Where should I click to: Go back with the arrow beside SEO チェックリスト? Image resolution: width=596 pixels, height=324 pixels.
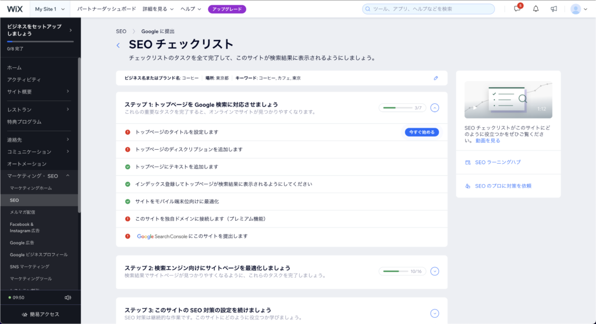pyautogui.click(x=118, y=45)
